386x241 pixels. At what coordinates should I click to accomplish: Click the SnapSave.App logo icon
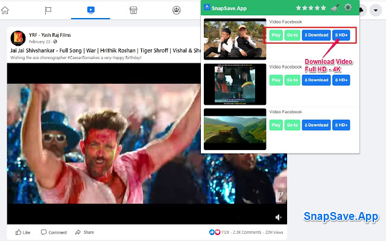207,7
